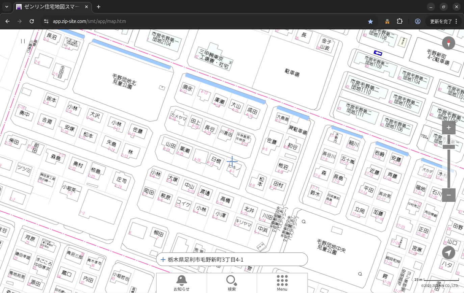Click the 日根 house label
The image size is (464, 293).
(x=216, y=159)
